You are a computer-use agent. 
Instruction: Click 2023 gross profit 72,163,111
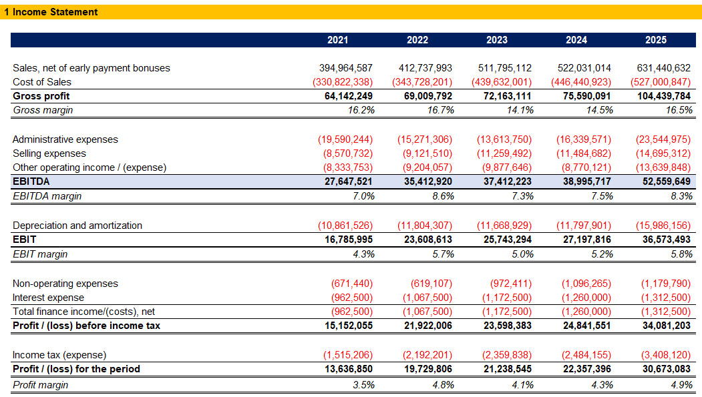tap(507, 95)
